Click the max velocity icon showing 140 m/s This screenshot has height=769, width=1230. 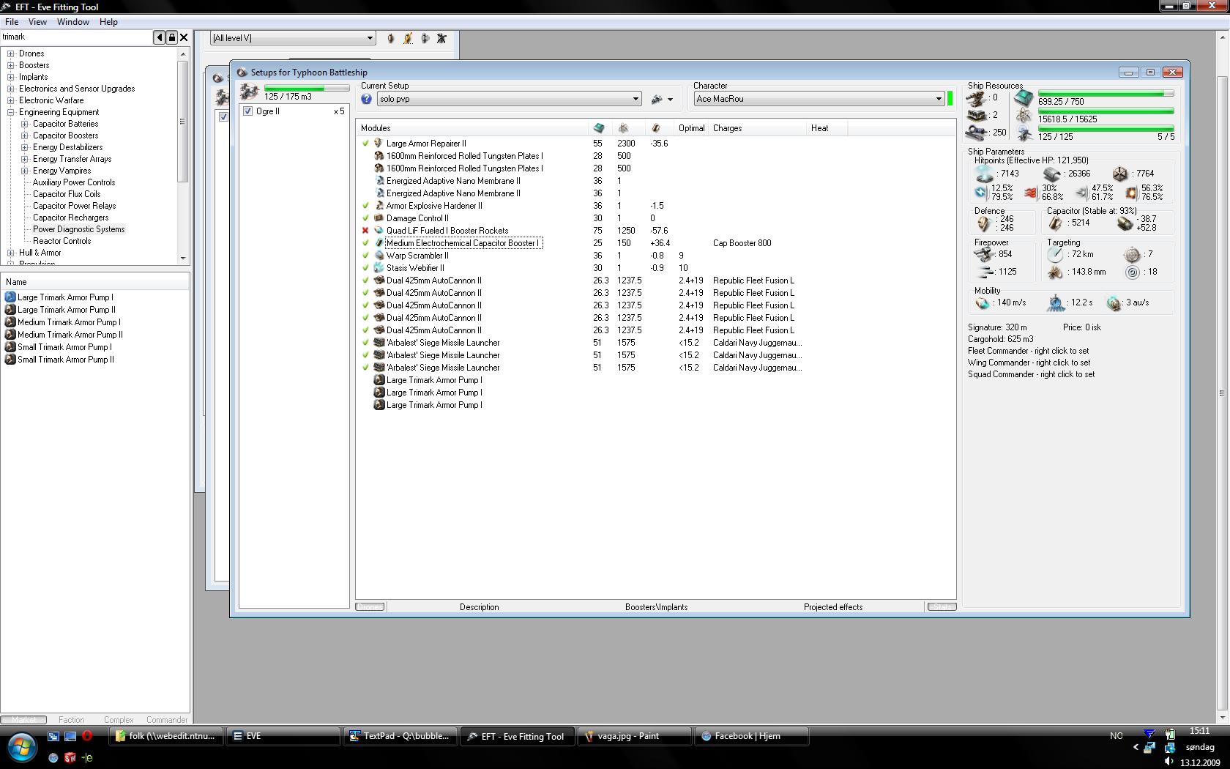coord(982,302)
